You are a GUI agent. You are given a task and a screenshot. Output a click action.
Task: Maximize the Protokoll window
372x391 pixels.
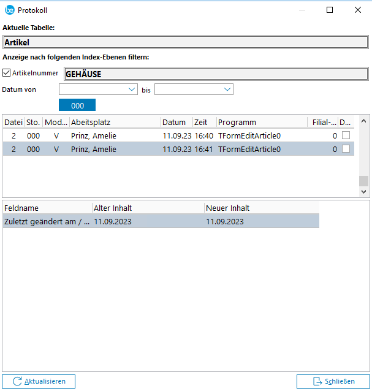pos(330,10)
